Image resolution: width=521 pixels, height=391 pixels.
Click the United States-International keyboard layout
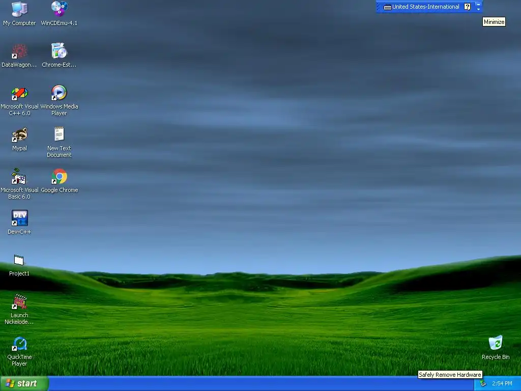tap(422, 7)
